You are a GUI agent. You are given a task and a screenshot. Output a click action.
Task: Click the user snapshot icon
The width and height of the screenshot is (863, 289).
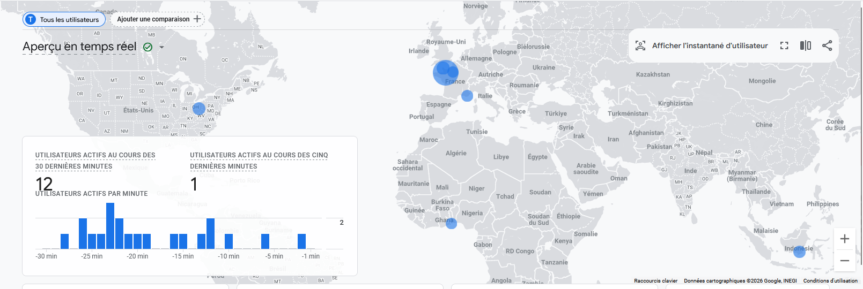click(640, 45)
